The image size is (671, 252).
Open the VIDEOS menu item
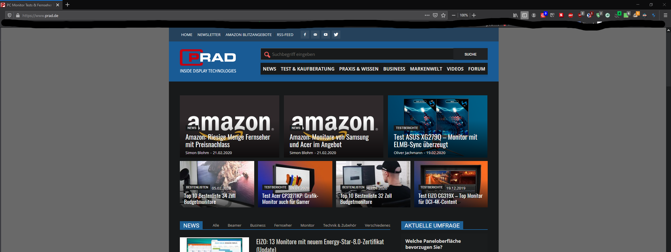pos(455,69)
